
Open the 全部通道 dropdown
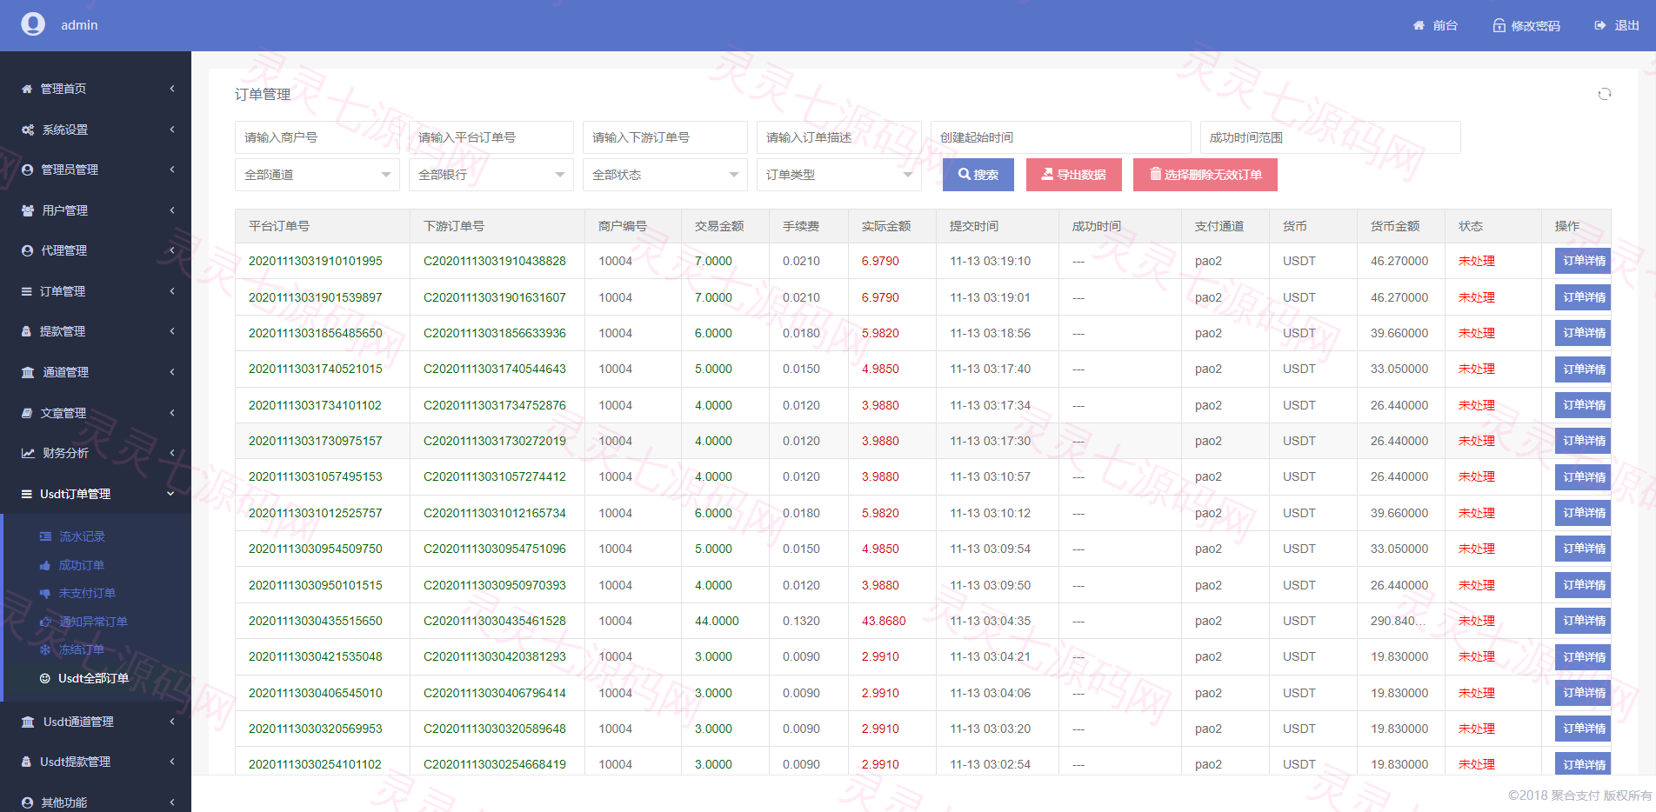pos(317,175)
